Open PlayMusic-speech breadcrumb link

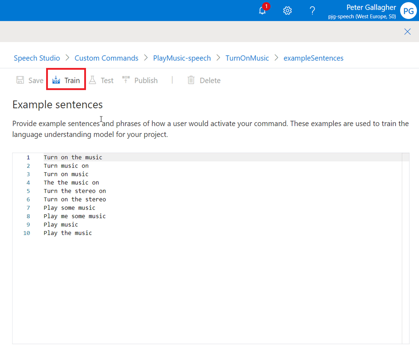pyautogui.click(x=182, y=58)
